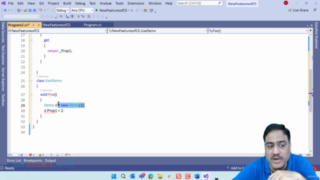320x180 pixels.
Task: Click the Find in Files icon
Action: pos(145,10)
